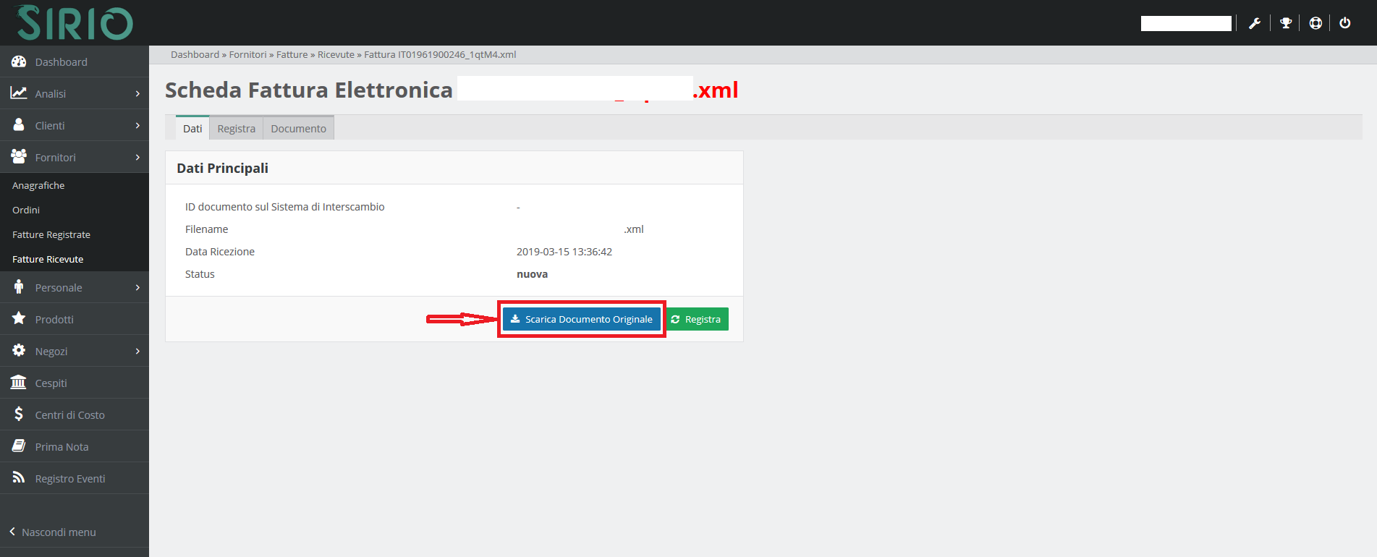Click the power logout icon

(x=1345, y=23)
